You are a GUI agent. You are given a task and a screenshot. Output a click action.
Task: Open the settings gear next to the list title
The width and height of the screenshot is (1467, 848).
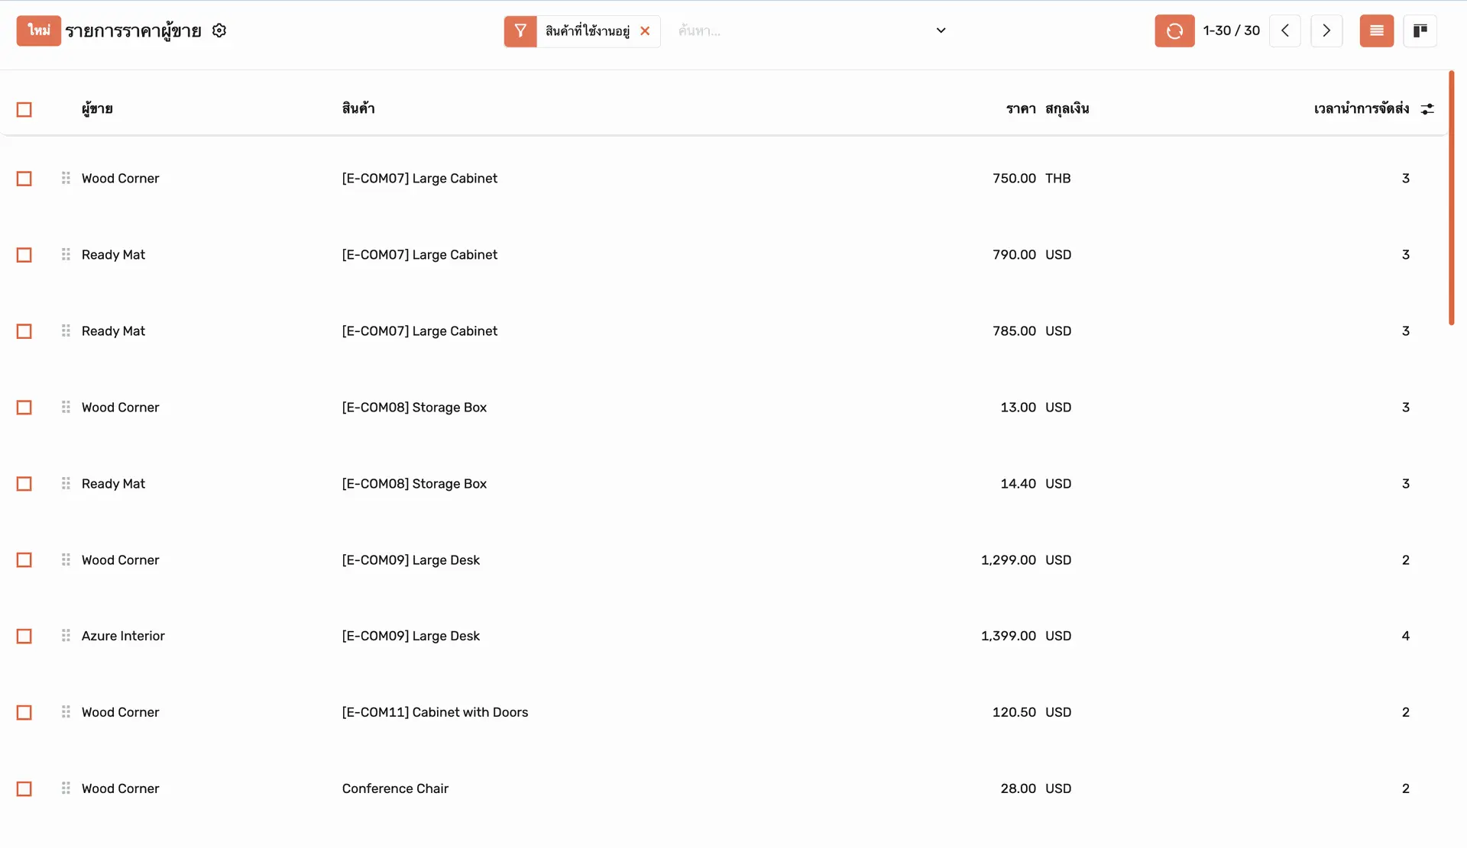point(219,31)
